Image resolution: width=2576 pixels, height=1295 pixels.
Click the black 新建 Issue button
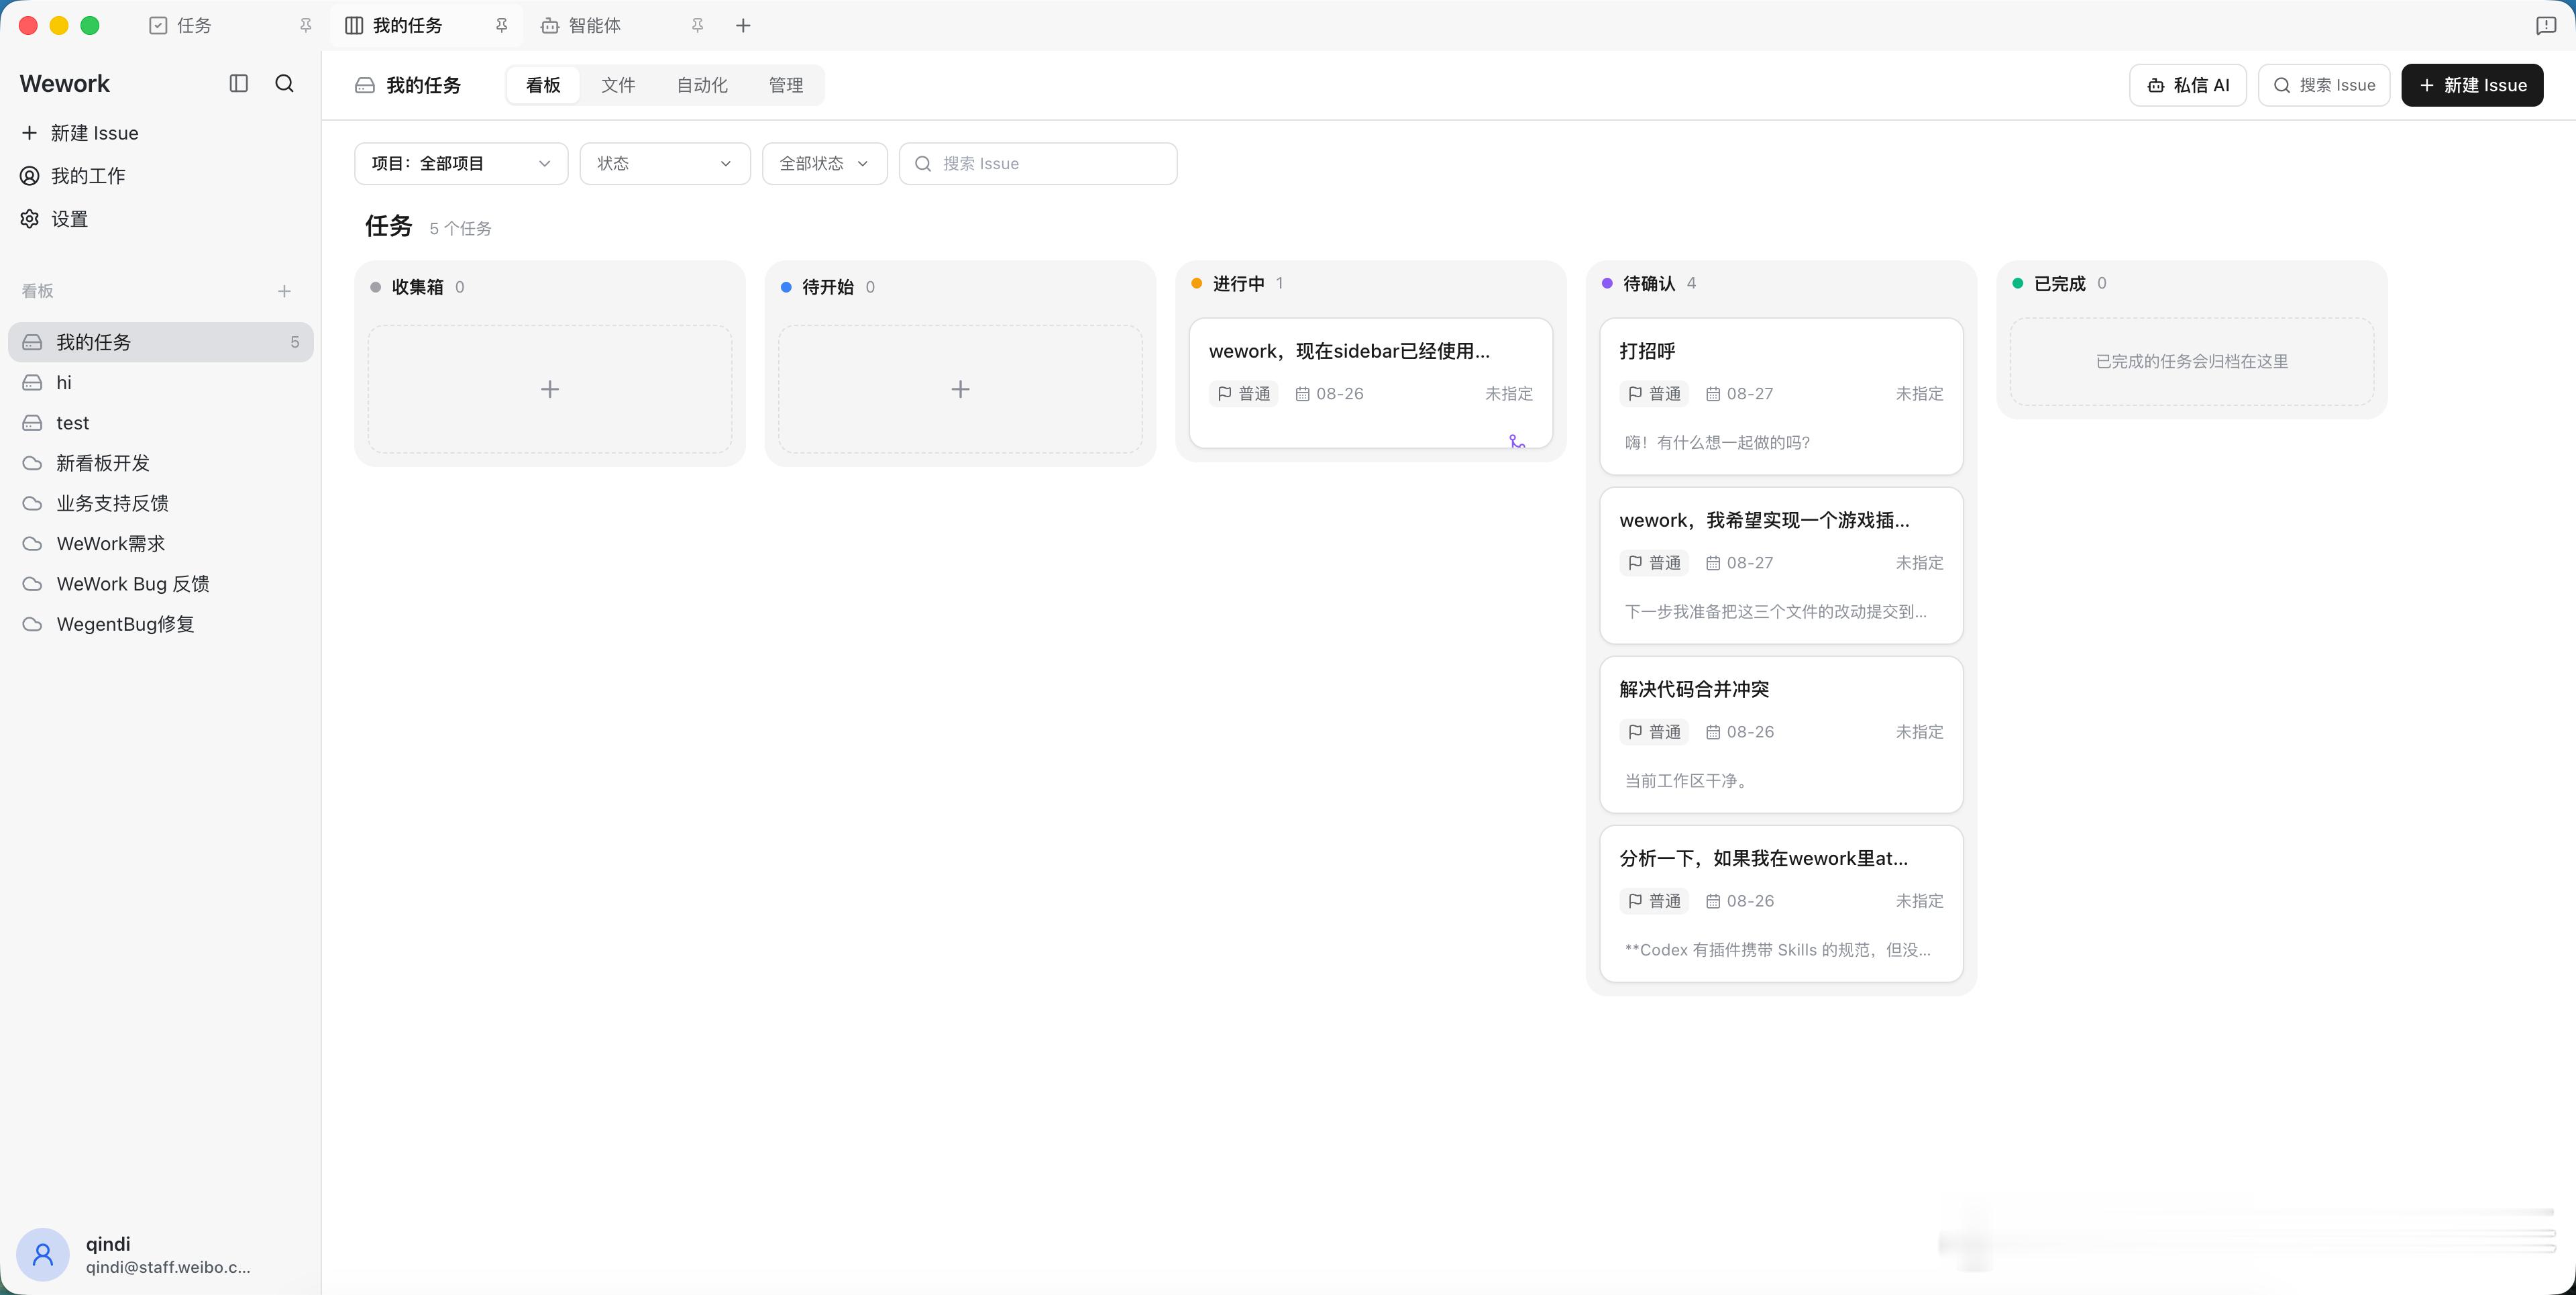coord(2472,85)
